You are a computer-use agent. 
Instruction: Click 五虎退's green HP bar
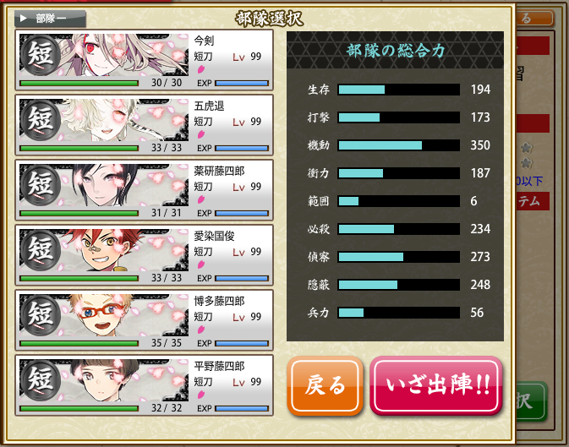pyautogui.click(x=79, y=149)
